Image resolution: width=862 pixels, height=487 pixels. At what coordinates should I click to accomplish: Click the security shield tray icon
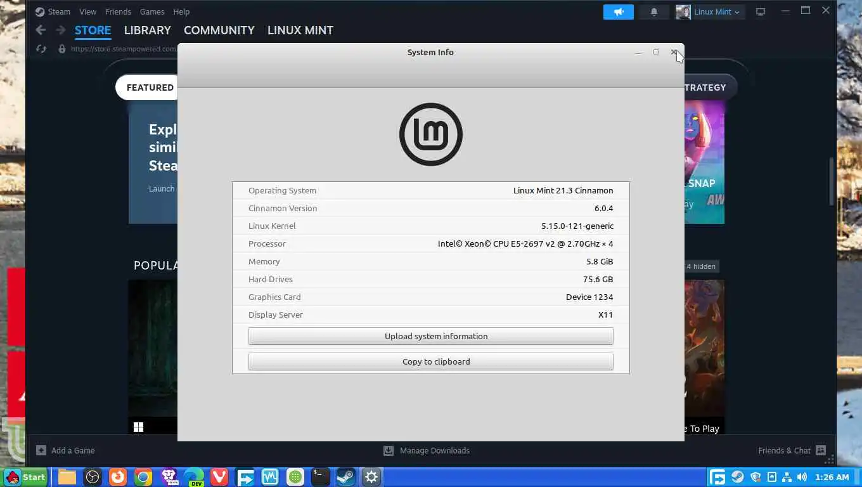coord(756,477)
